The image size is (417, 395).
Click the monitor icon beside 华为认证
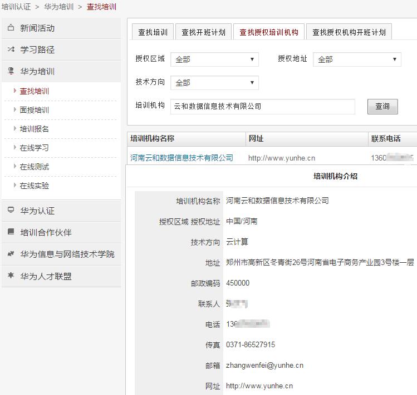[x=11, y=210]
